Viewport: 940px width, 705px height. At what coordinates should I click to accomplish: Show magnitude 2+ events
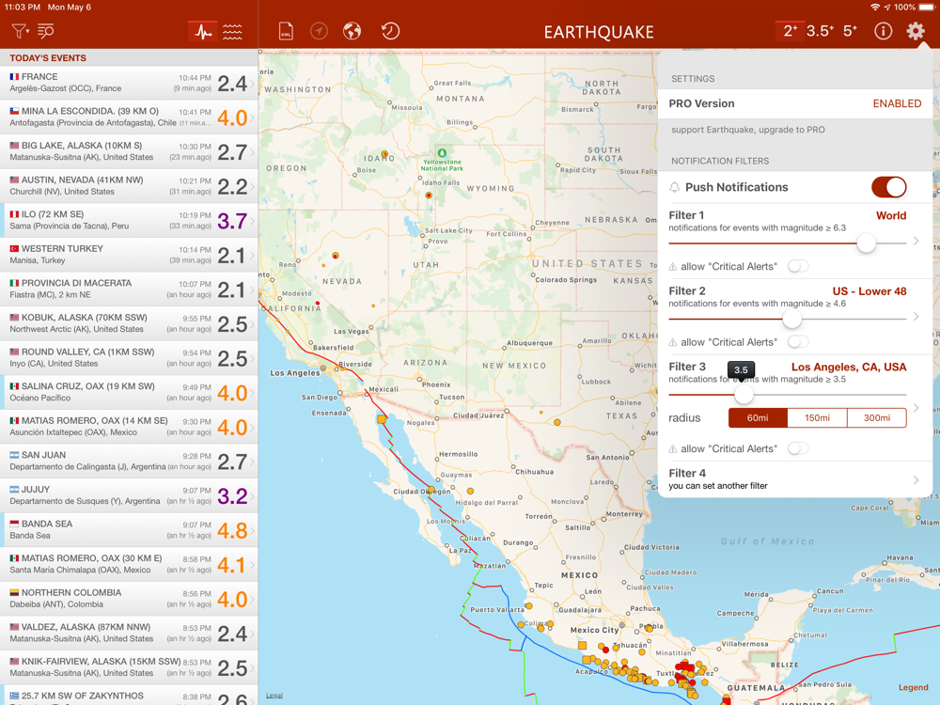[791, 31]
